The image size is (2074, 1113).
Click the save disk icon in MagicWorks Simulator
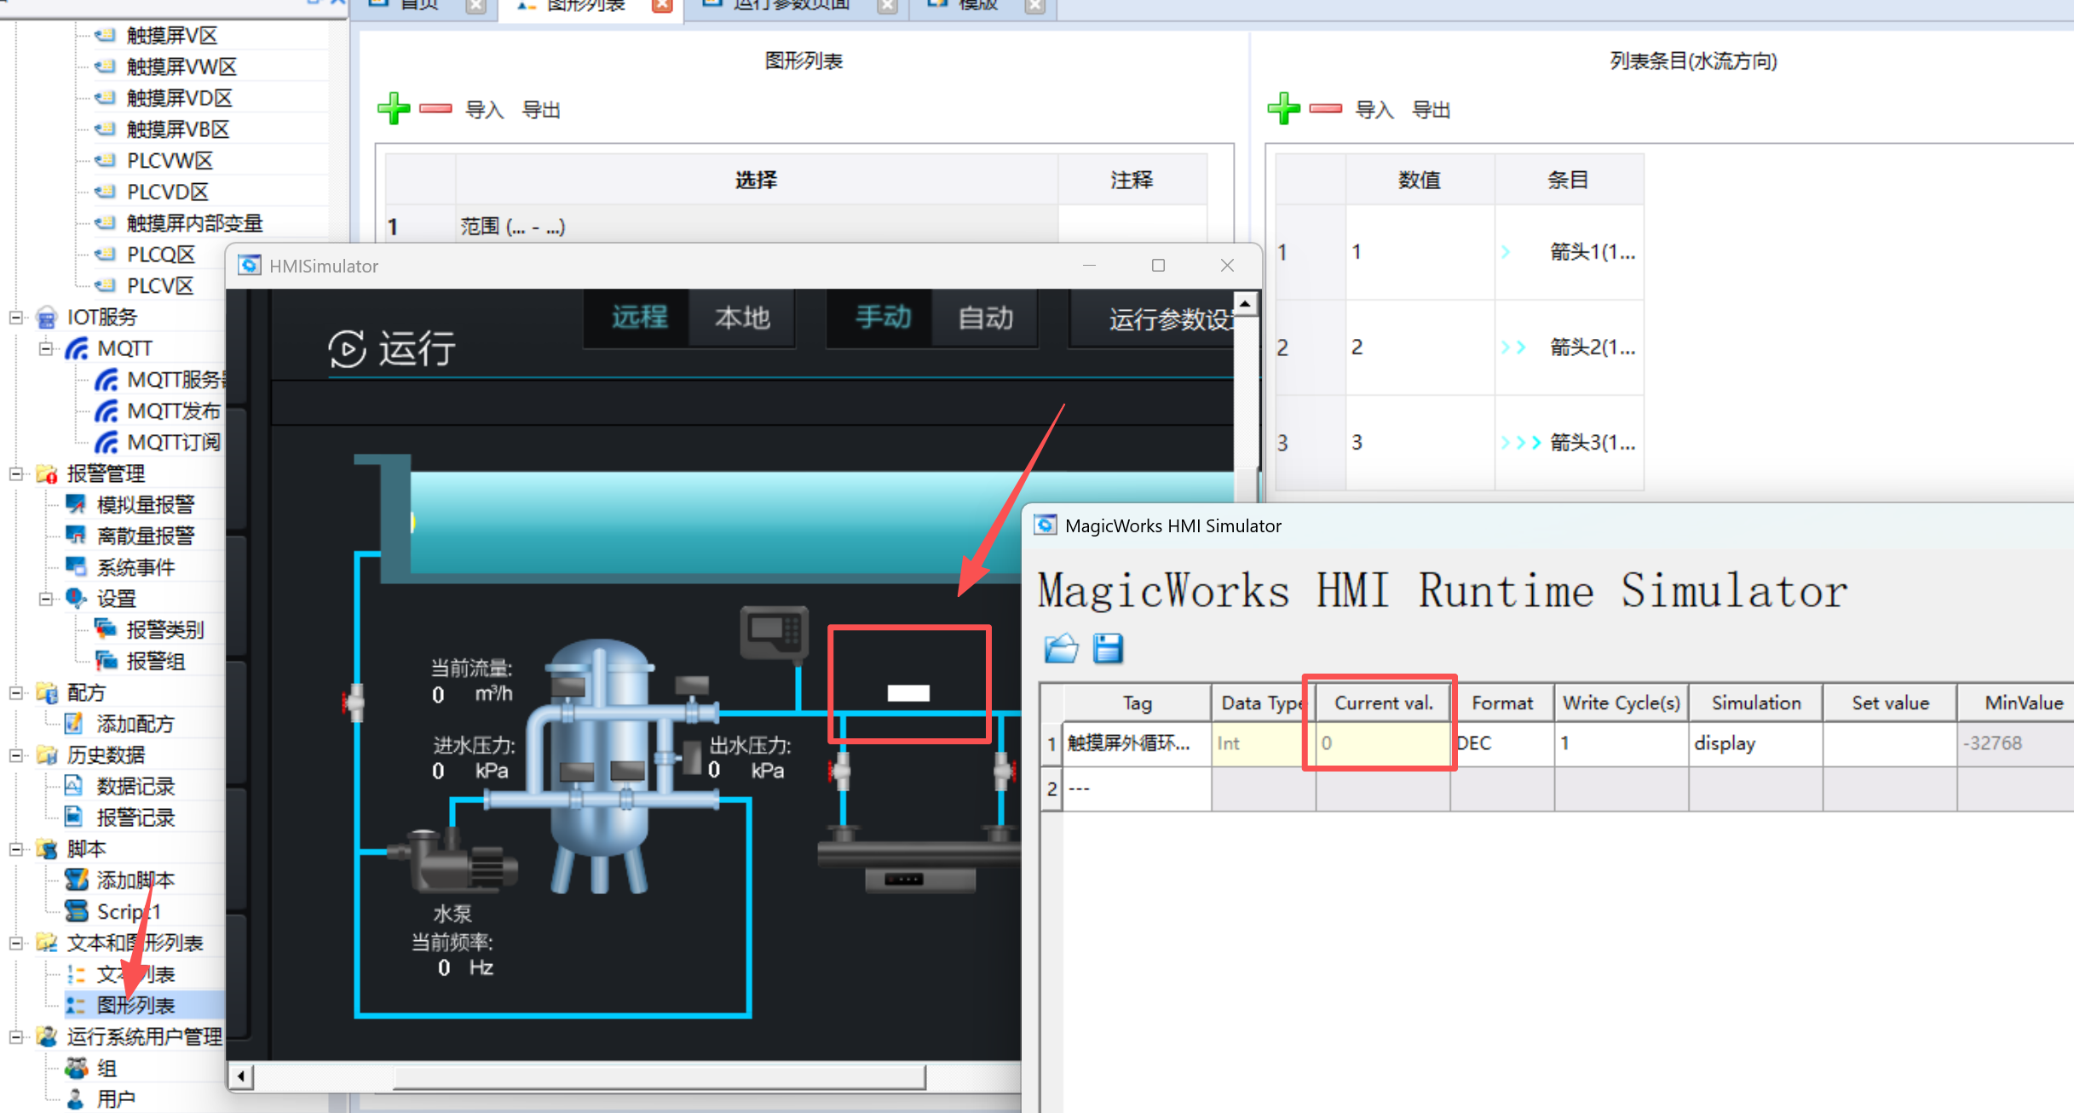click(x=1108, y=648)
